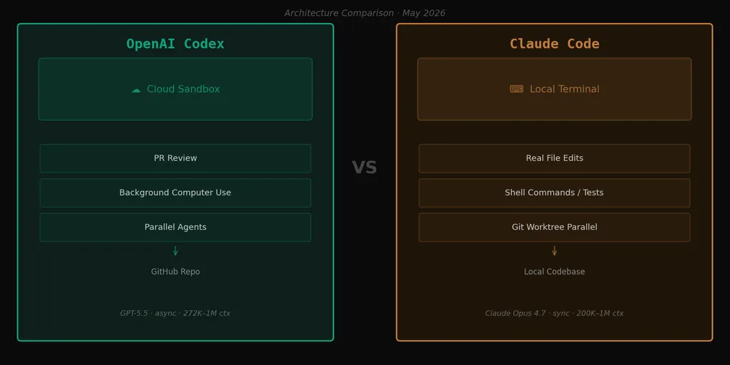
Task: Select the Shell Commands / Tests box
Action: coord(555,193)
